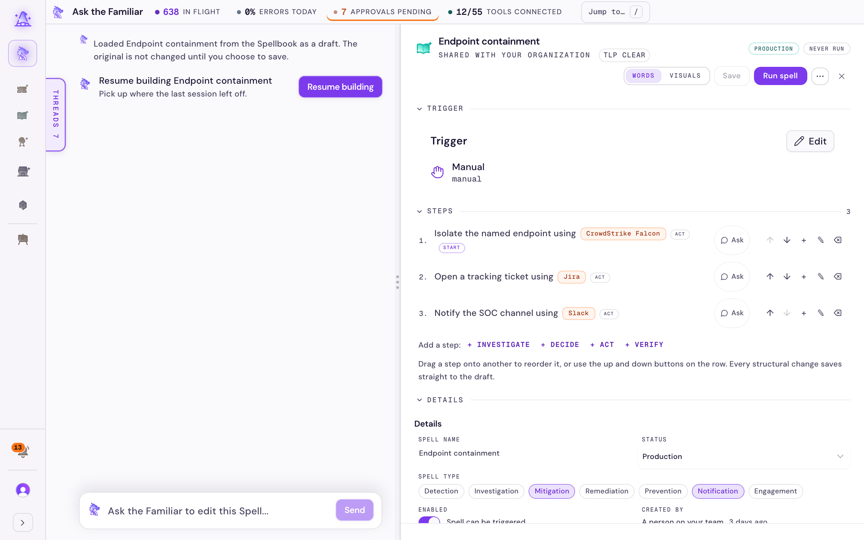864x540 pixels.
Task: Collapse the Steps section
Action: (420, 211)
